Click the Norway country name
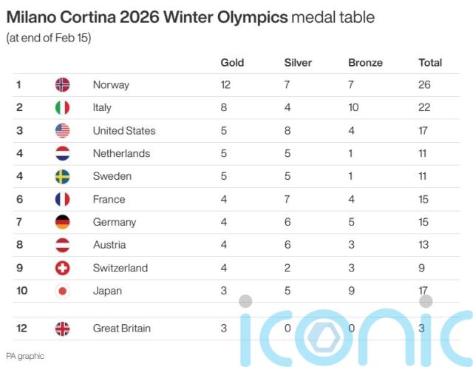The image size is (473, 367). [x=111, y=85]
